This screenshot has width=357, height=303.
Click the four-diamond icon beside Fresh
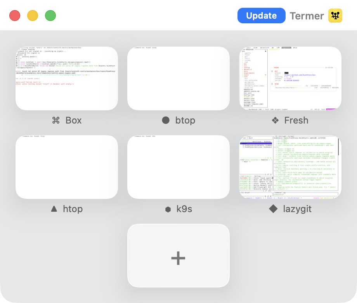coord(275,120)
